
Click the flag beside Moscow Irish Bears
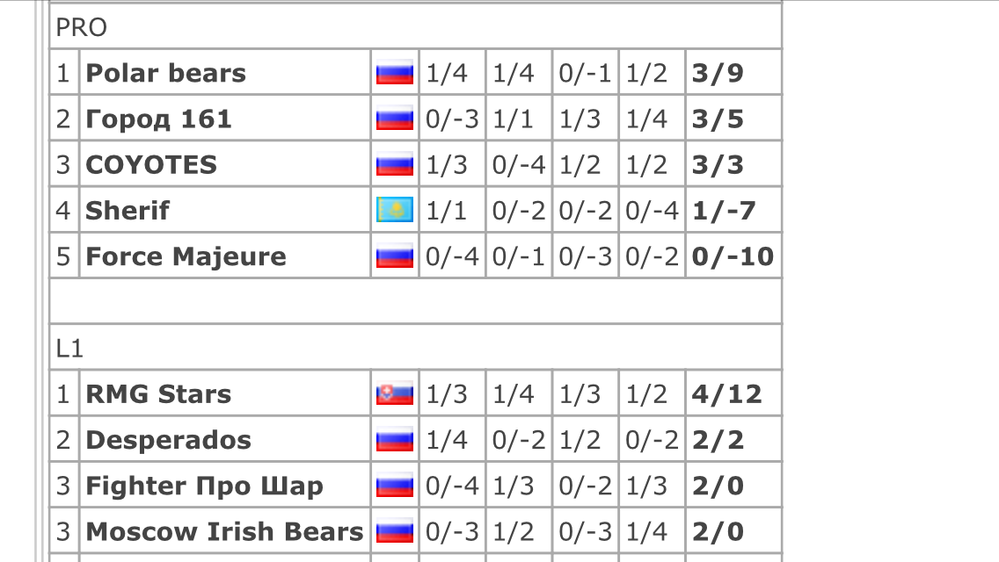point(394,530)
